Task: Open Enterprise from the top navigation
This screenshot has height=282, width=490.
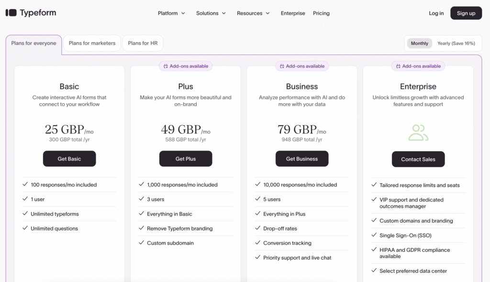Action: (293, 13)
